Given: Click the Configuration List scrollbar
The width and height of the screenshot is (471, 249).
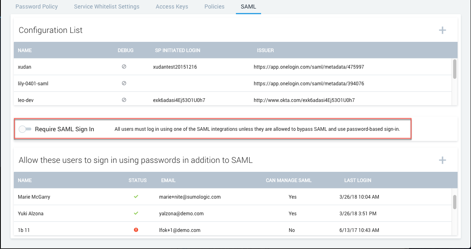Looking at the screenshot, I should [x=455, y=69].
